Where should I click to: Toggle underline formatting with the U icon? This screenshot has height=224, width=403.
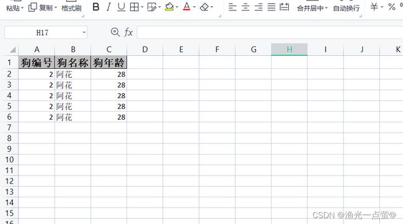(x=122, y=7)
